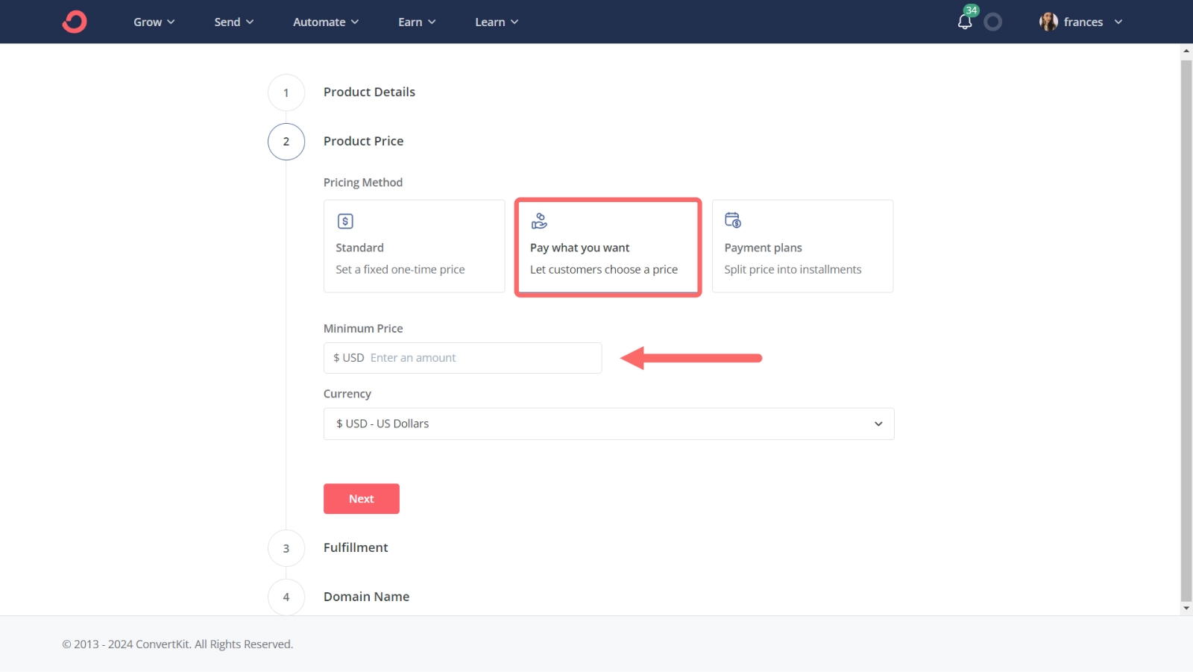Select the Standard pricing method card

pyautogui.click(x=414, y=246)
